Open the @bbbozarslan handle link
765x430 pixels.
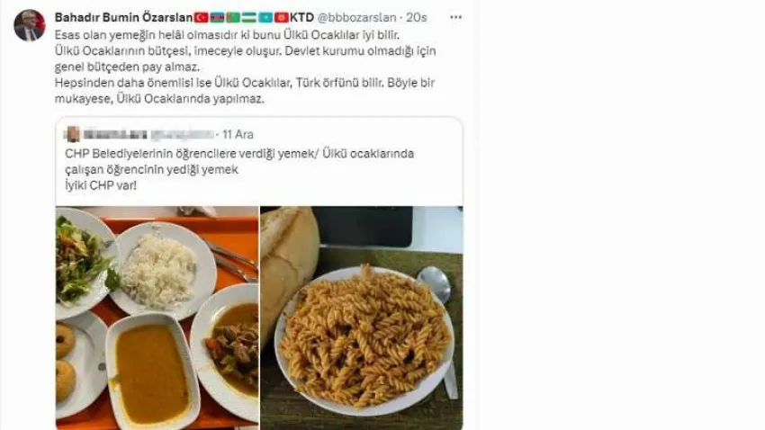click(356, 18)
